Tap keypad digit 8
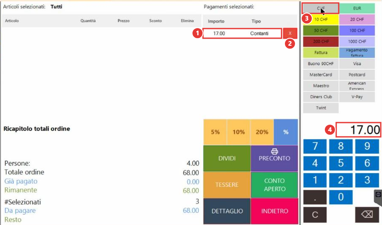382x225 pixels. (341, 146)
